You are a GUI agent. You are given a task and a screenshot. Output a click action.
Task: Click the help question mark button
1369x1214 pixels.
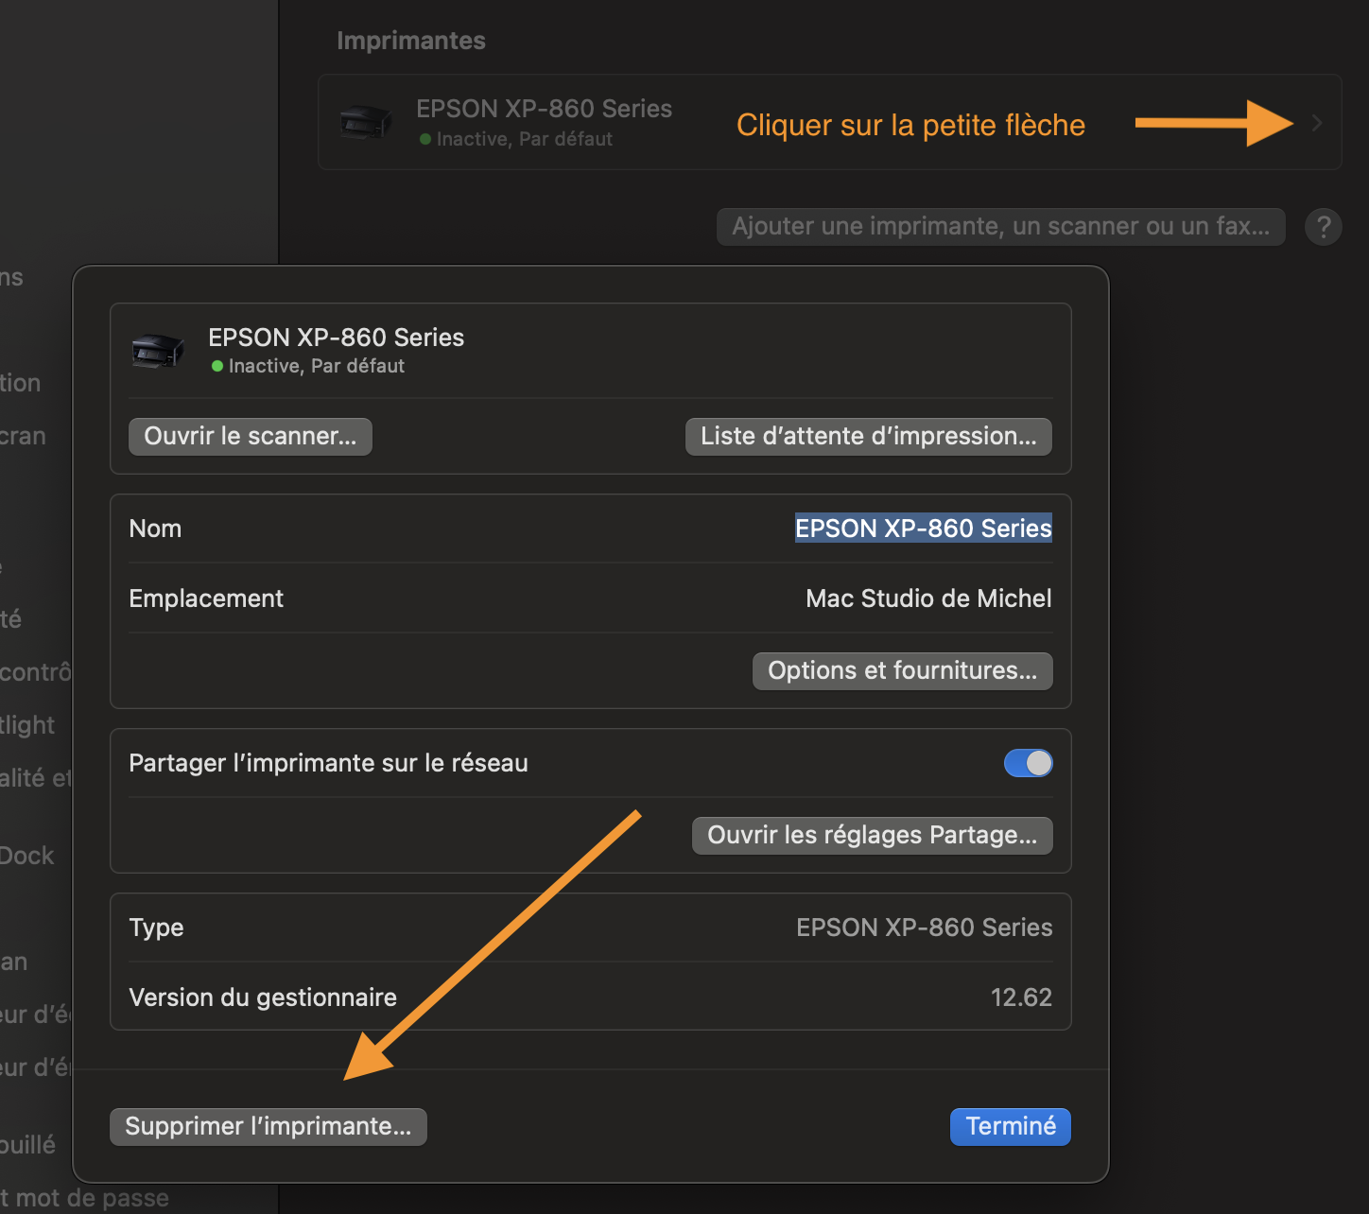[x=1323, y=227]
